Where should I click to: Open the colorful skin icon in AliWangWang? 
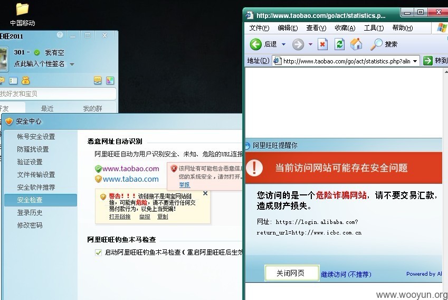[110, 81]
